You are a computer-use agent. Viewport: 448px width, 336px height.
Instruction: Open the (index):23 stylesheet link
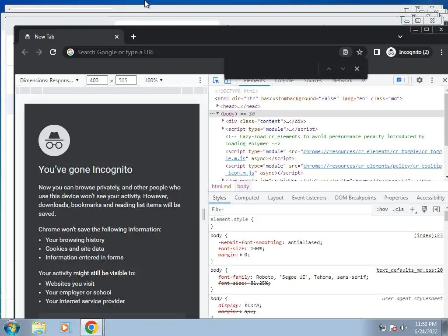[x=428, y=235]
